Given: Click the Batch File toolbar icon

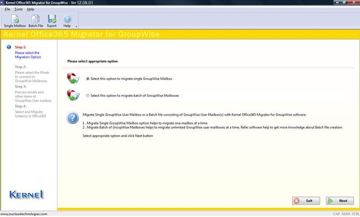Looking at the screenshot, I should (x=35, y=21).
